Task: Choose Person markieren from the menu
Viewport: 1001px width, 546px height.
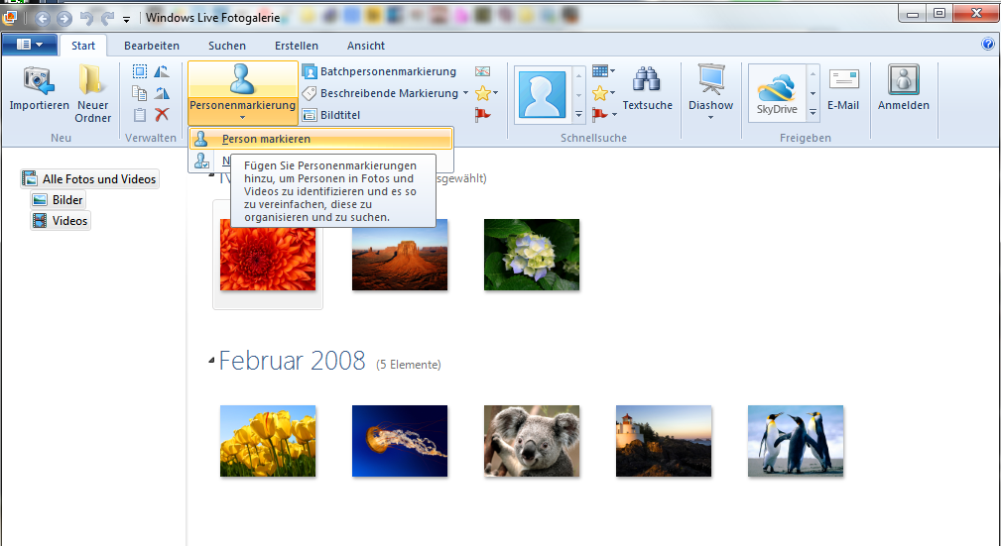Action: pyautogui.click(x=266, y=139)
